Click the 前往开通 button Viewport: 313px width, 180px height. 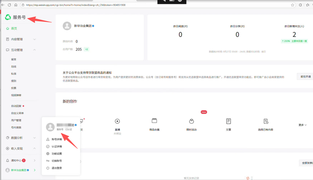305,77
